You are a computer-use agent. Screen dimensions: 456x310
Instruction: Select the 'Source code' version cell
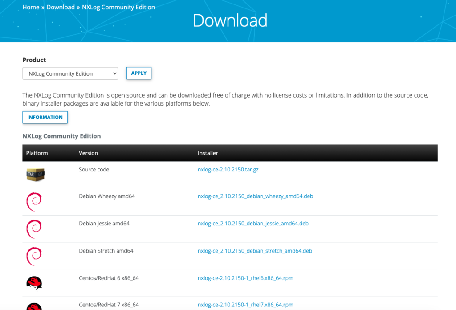(x=94, y=170)
